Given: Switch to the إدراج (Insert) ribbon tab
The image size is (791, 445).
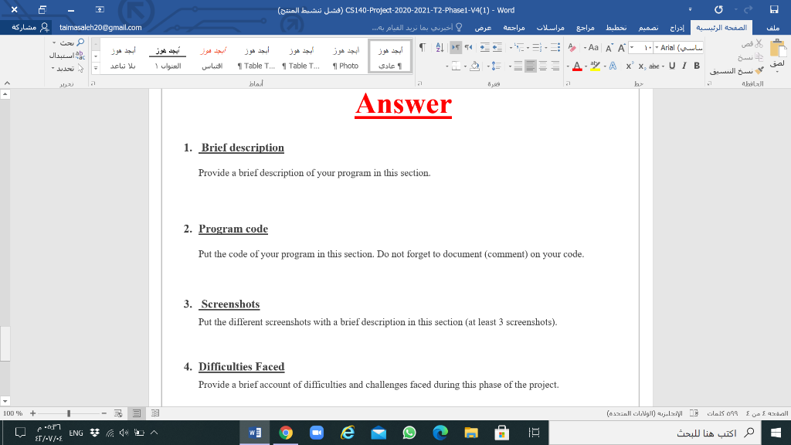Looking at the screenshot, I should click(x=677, y=27).
